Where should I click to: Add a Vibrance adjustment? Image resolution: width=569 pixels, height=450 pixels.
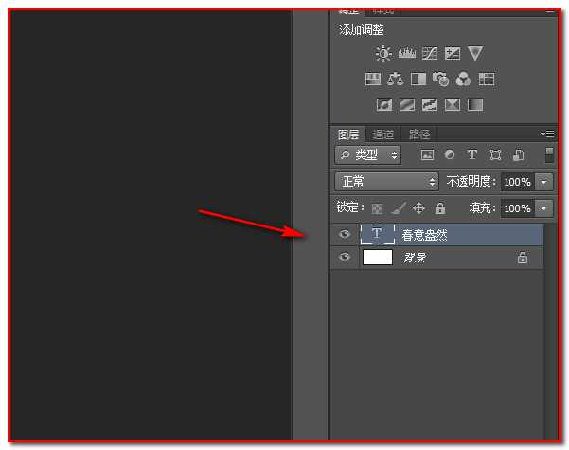point(475,54)
